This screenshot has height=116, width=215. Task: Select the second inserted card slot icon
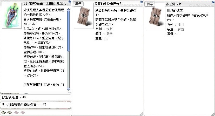click(10, 112)
